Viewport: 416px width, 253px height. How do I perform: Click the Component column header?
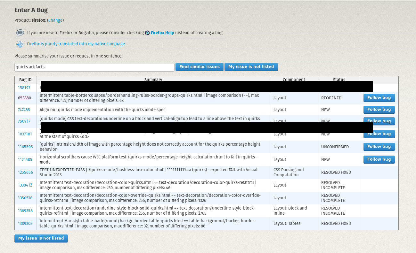[294, 80]
